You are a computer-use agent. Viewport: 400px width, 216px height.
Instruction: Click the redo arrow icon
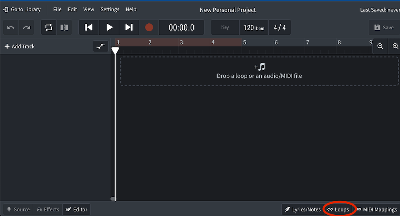tap(27, 27)
